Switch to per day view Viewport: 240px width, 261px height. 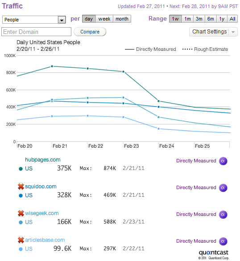pyautogui.click(x=89, y=19)
